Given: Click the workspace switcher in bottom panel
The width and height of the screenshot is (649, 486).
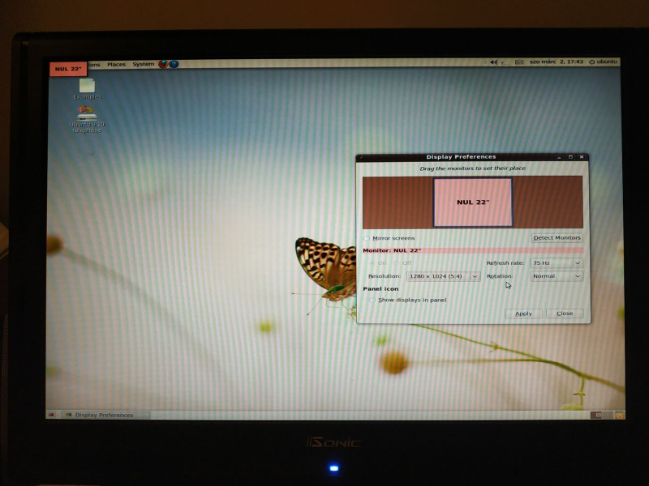Looking at the screenshot, I should click(x=601, y=415).
